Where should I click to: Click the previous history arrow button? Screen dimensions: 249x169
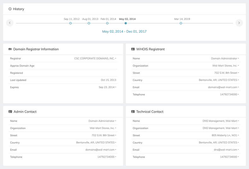click(x=10, y=23)
